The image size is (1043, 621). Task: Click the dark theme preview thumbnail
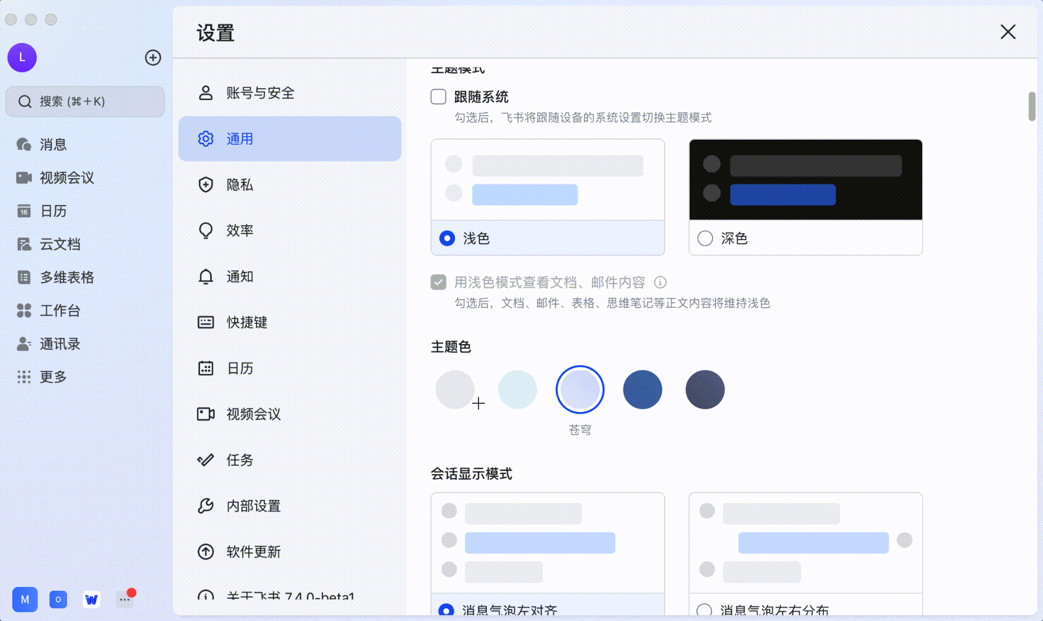click(x=805, y=180)
